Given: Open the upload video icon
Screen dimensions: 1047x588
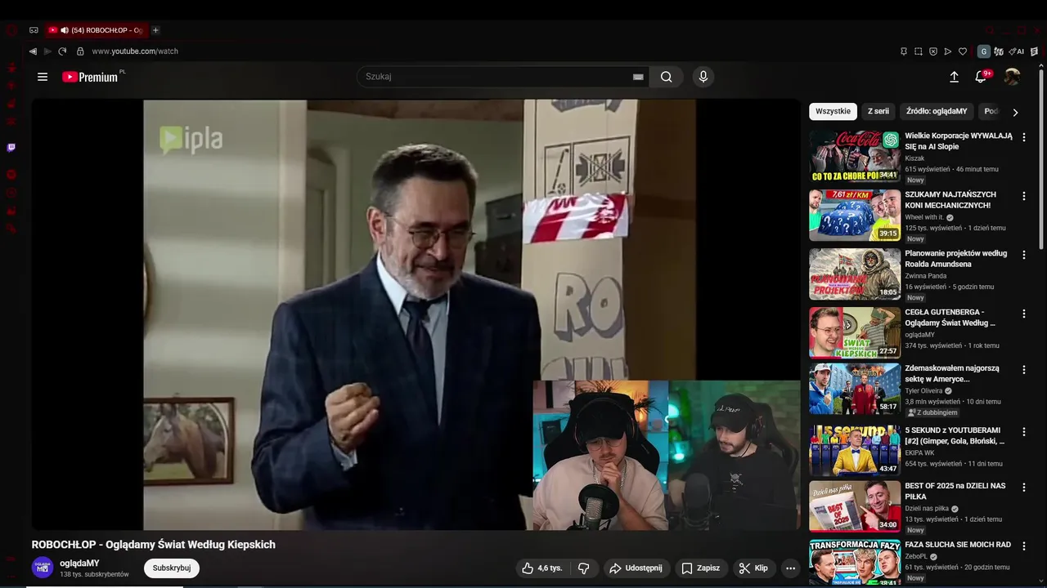Looking at the screenshot, I should 954,77.
